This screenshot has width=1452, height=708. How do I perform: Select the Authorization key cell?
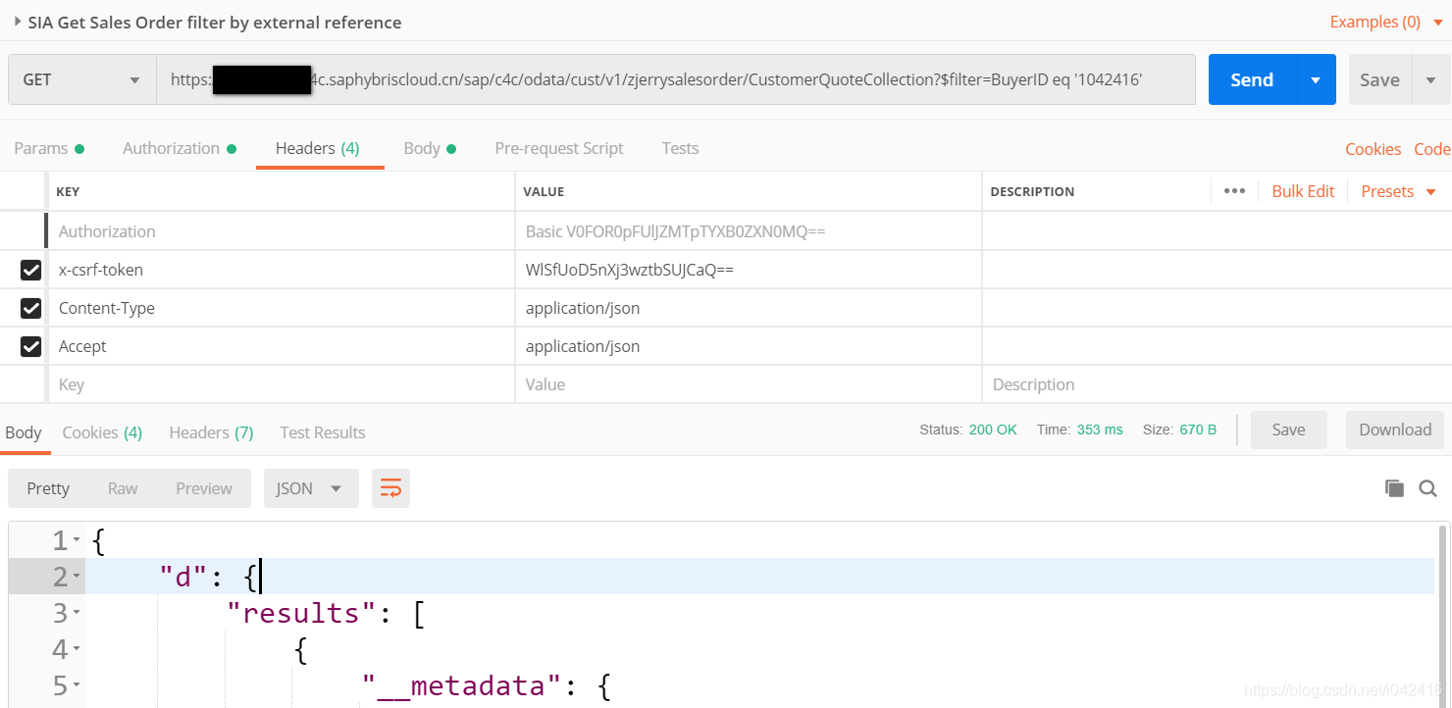pyautogui.click(x=281, y=231)
